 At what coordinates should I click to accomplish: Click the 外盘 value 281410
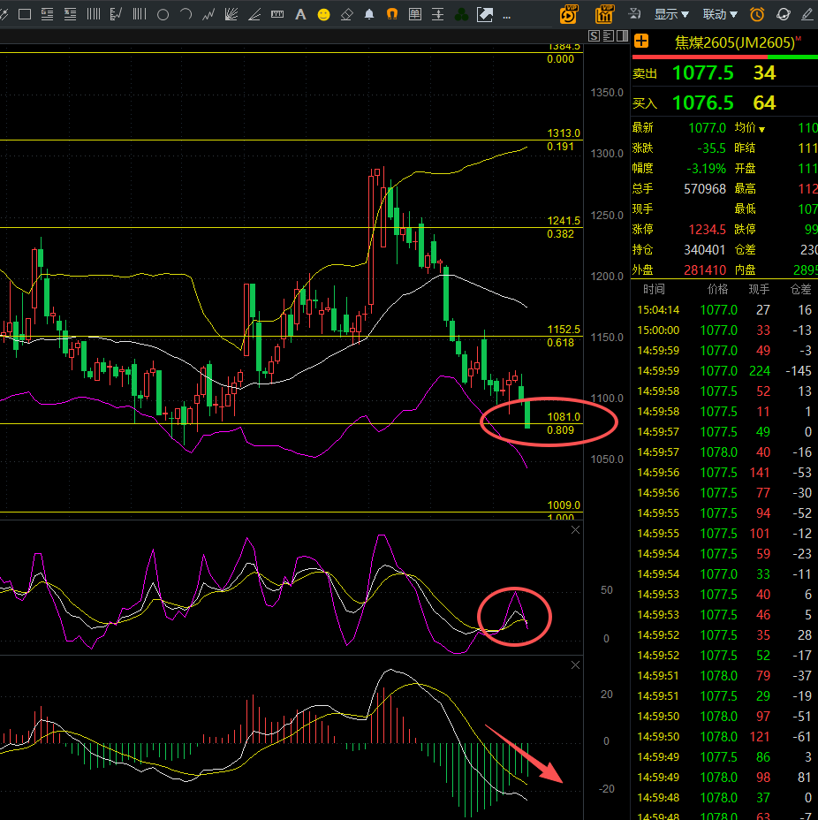(x=705, y=270)
